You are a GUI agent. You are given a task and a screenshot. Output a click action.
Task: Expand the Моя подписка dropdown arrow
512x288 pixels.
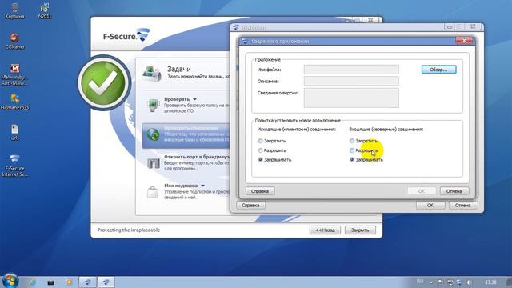tap(202, 186)
